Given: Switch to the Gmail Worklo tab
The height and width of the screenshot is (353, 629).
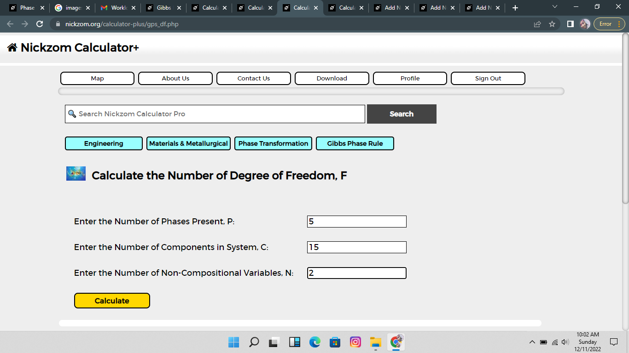Looking at the screenshot, I should [118, 8].
